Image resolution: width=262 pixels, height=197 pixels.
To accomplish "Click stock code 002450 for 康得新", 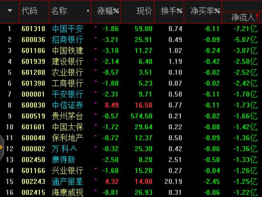I will pyautogui.click(x=33, y=160).
